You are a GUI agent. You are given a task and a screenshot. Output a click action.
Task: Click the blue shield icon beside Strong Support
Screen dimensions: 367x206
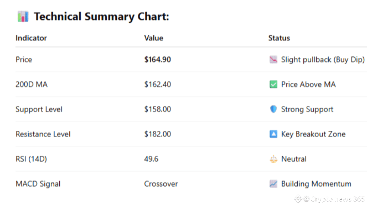[x=274, y=109]
